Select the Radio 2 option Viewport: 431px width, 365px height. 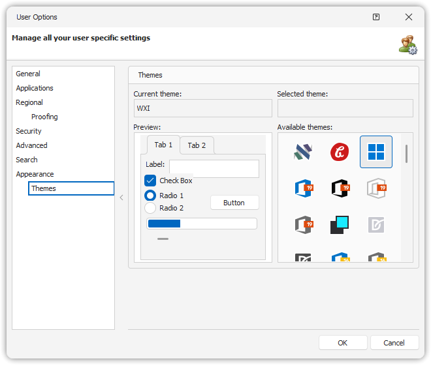pyautogui.click(x=150, y=208)
